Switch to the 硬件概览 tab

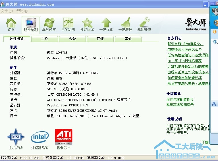(17, 39)
